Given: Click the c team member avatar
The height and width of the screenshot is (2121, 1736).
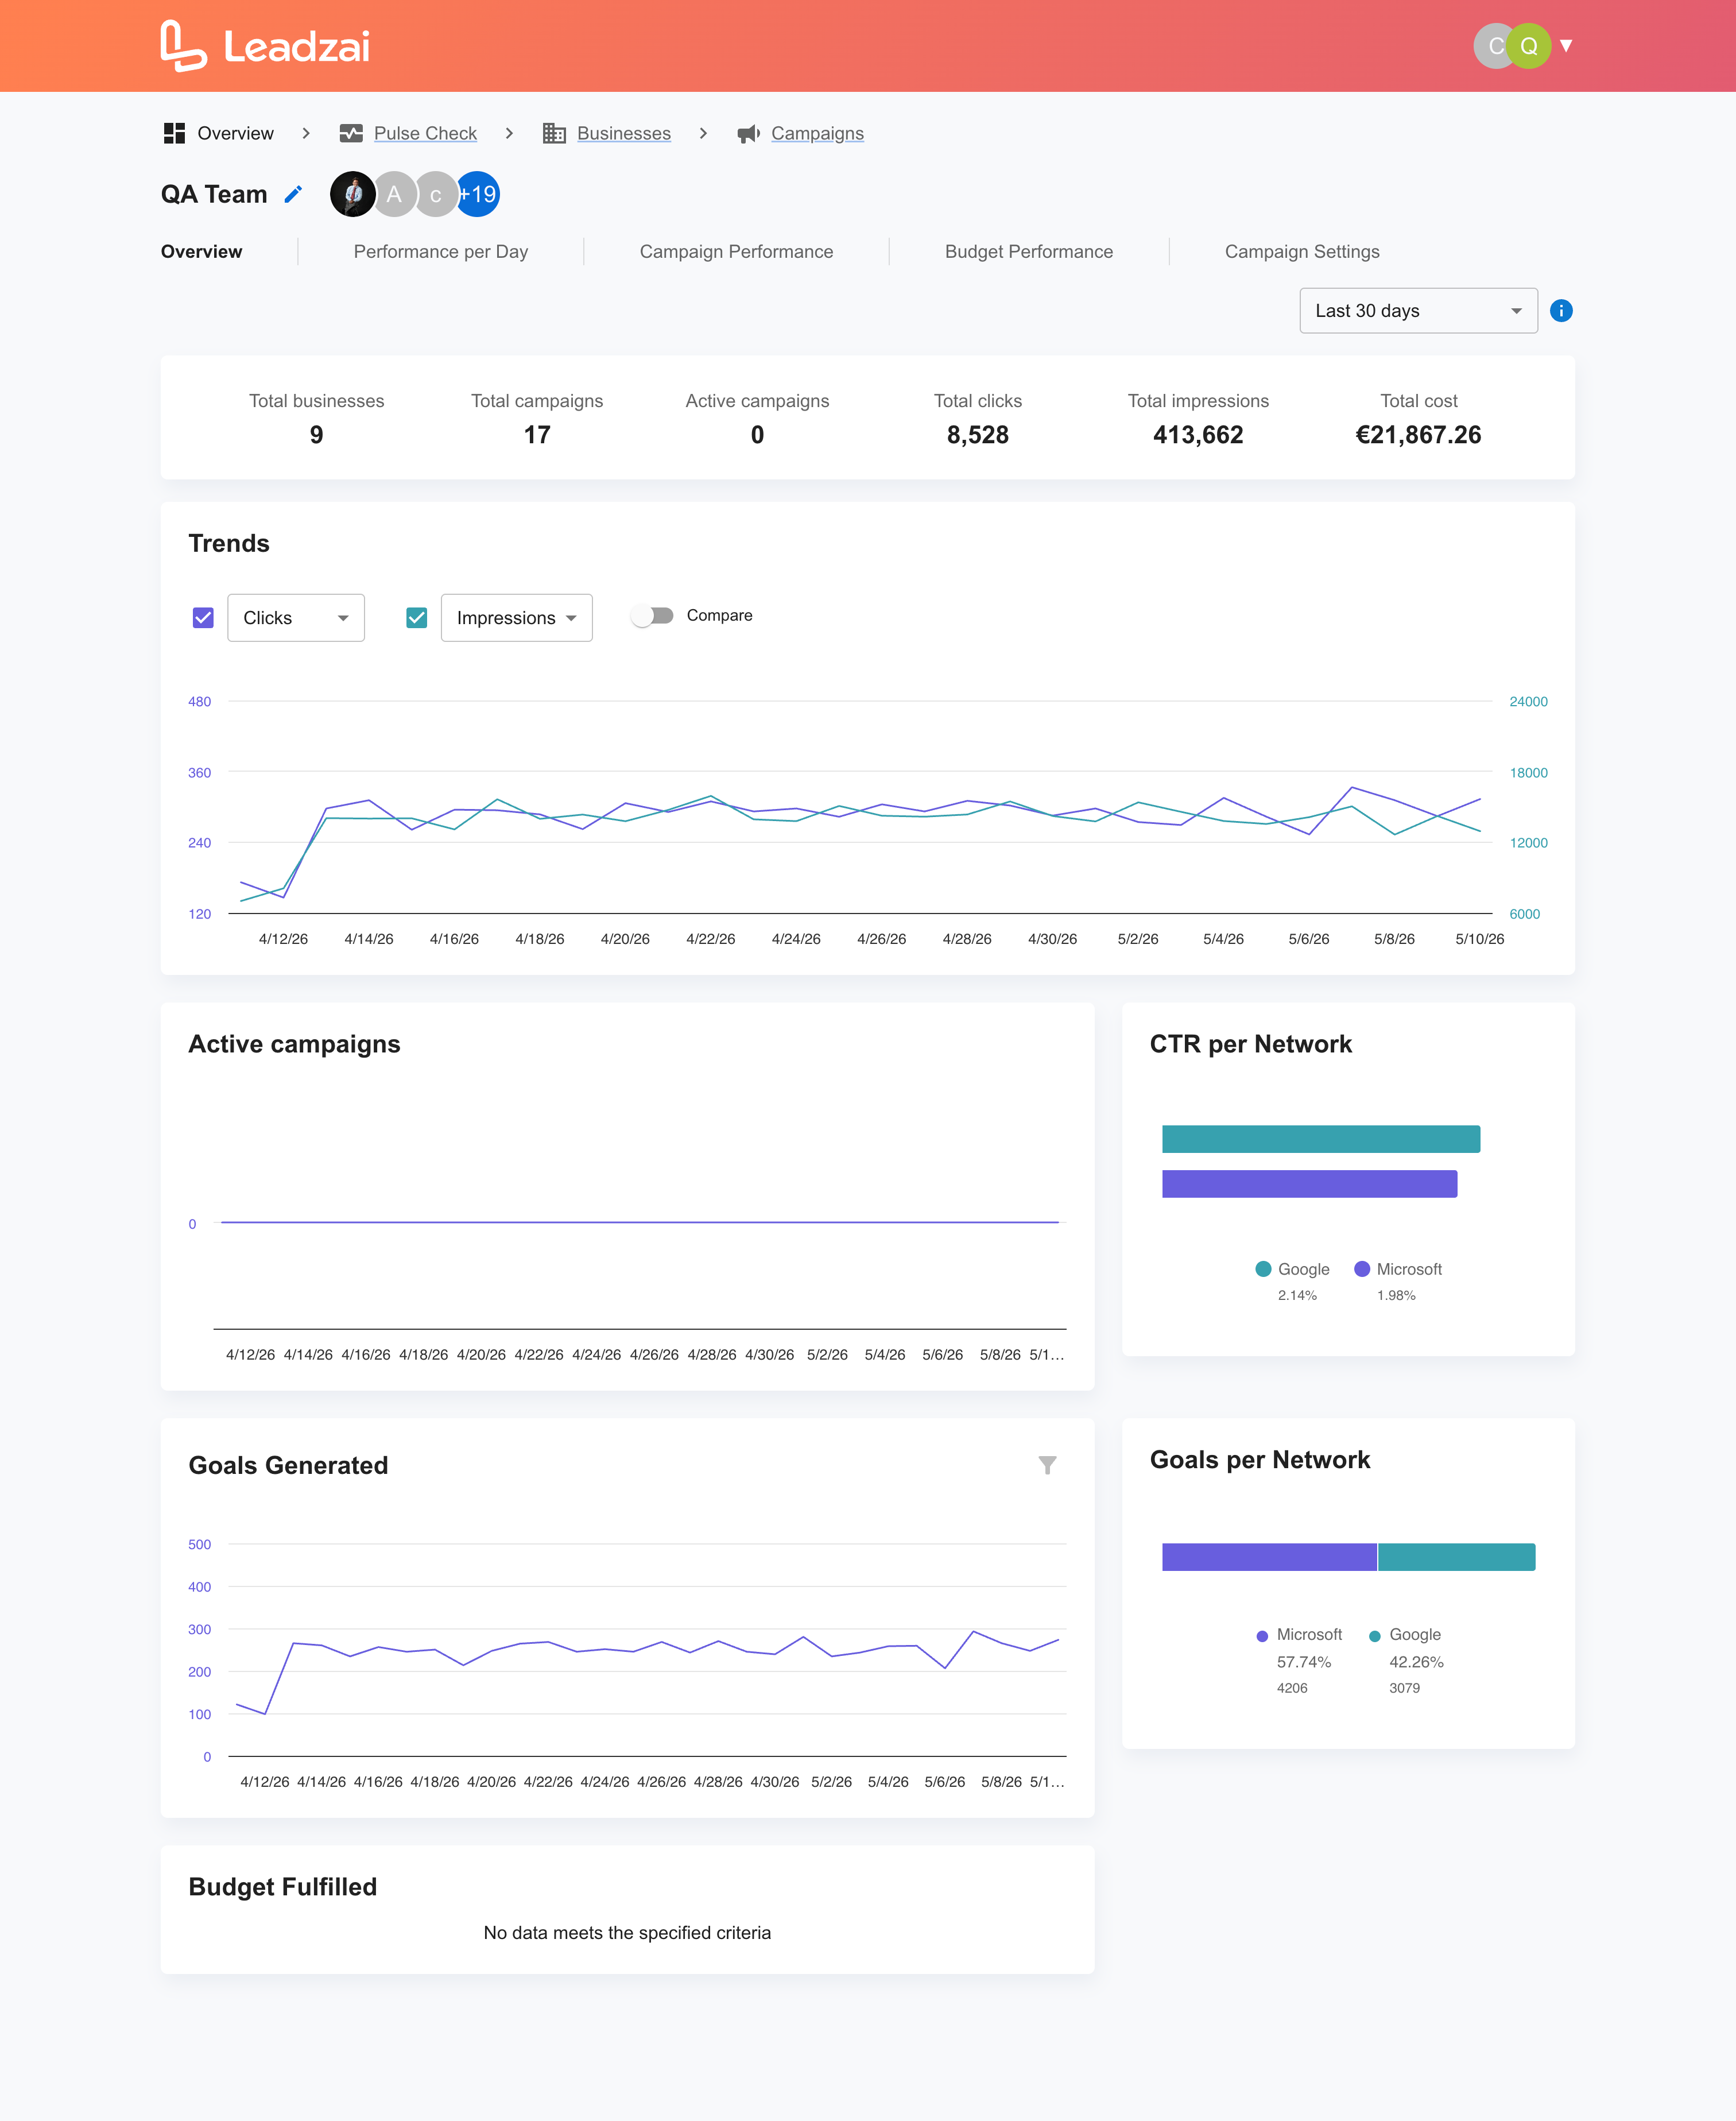Looking at the screenshot, I should (436, 194).
